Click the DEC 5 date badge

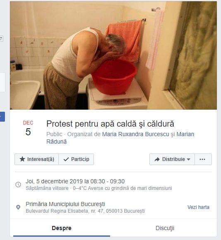tap(28, 128)
